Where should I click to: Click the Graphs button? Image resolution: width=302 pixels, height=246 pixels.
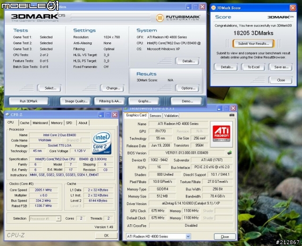(x=144, y=101)
